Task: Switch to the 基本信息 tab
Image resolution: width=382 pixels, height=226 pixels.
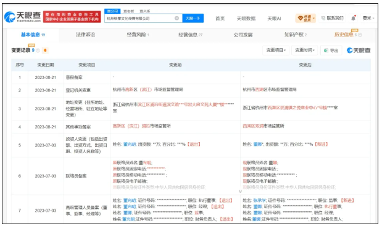Action: [x=33, y=35]
